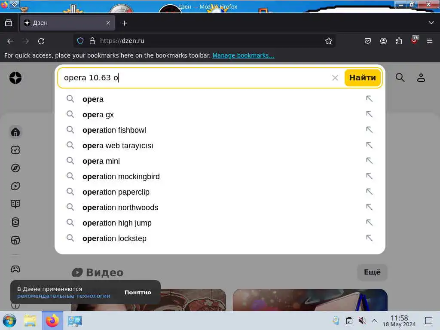The height and width of the screenshot is (330, 440).
Task: Open Dzen home in sidebar
Action: point(15,132)
